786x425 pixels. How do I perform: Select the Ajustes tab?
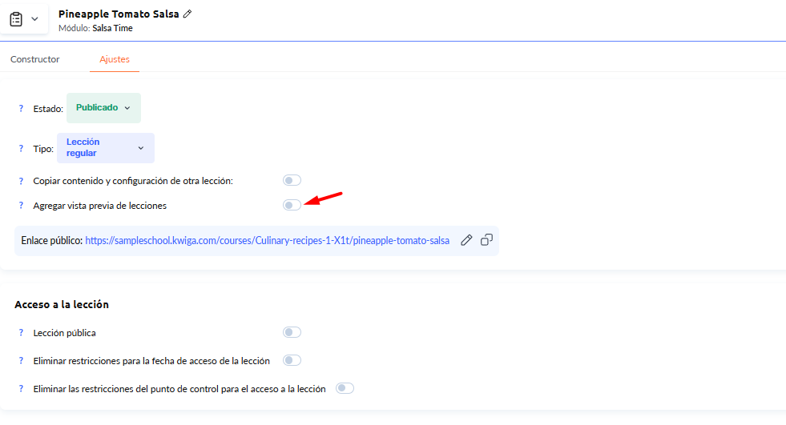(x=115, y=59)
